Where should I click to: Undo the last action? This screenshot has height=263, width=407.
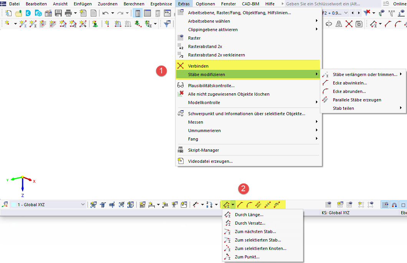coord(105,13)
